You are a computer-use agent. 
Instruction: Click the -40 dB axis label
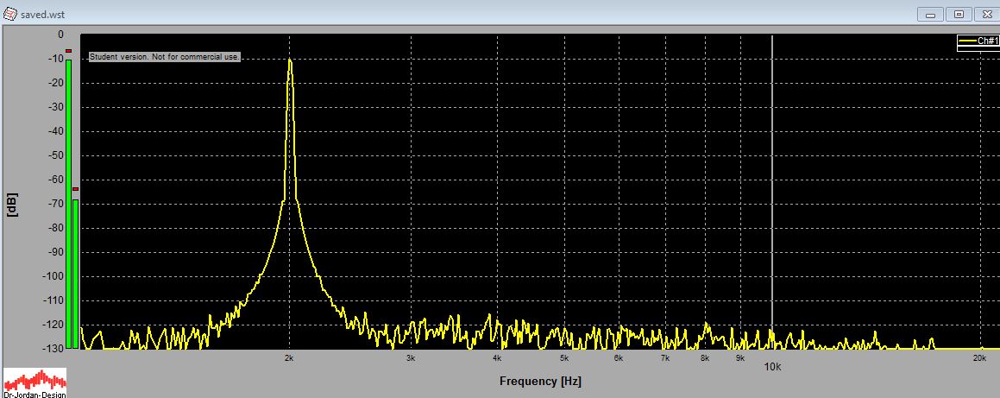coord(54,131)
